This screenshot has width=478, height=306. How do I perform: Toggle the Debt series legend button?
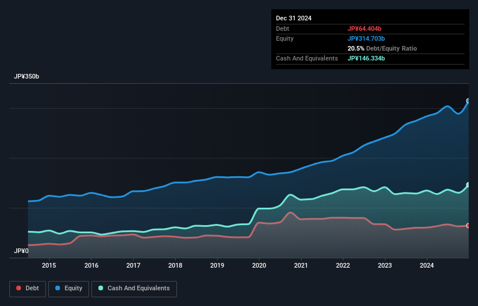28,289
